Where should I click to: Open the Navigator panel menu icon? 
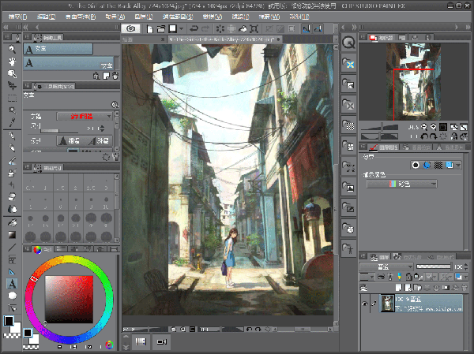[x=363, y=37]
